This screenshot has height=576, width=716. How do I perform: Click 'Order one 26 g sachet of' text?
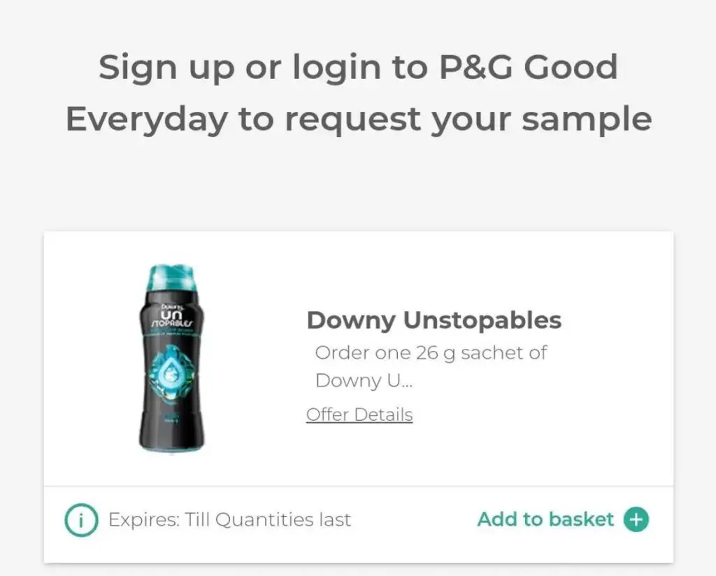431,353
